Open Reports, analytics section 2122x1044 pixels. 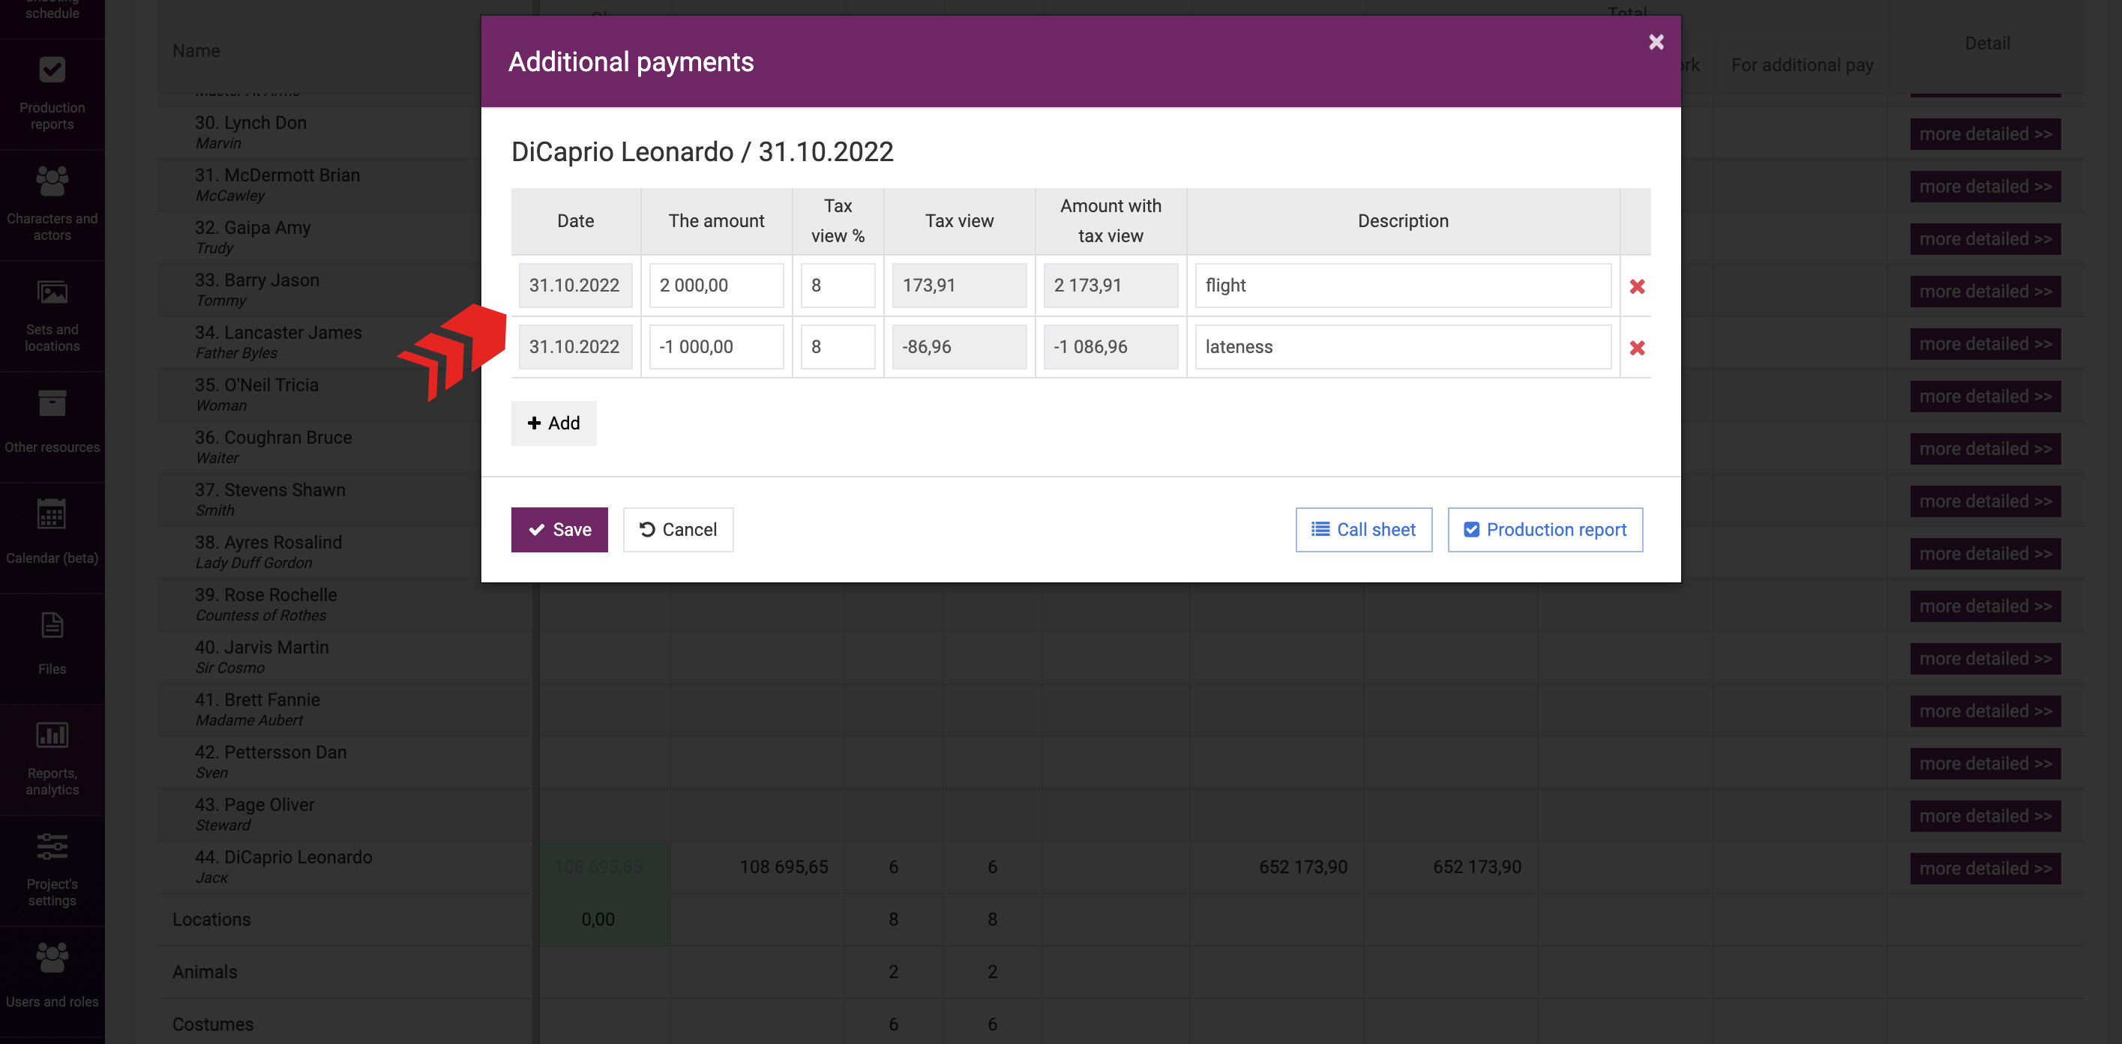pos(52,759)
